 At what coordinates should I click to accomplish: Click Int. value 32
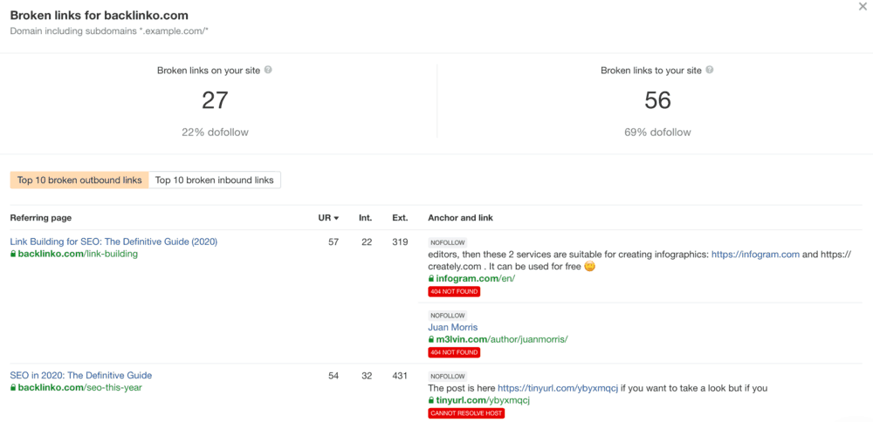coord(367,375)
